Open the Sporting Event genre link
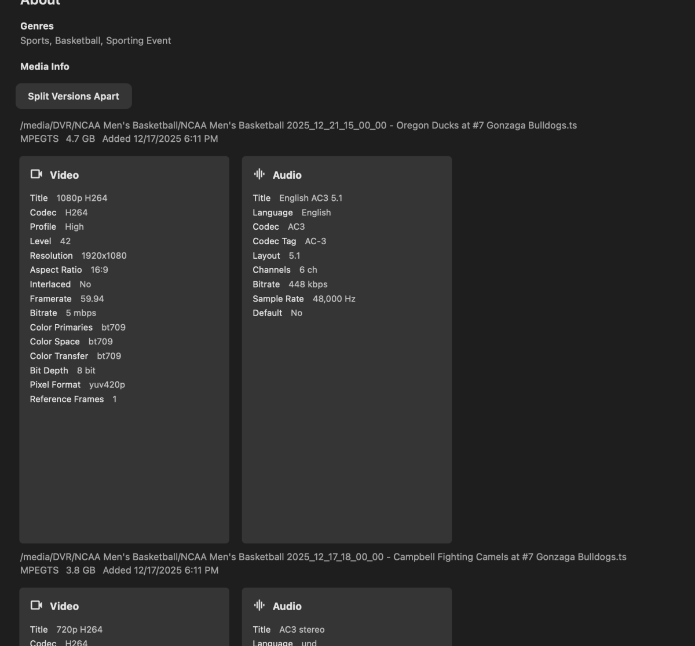The image size is (695, 646). pyautogui.click(x=138, y=41)
